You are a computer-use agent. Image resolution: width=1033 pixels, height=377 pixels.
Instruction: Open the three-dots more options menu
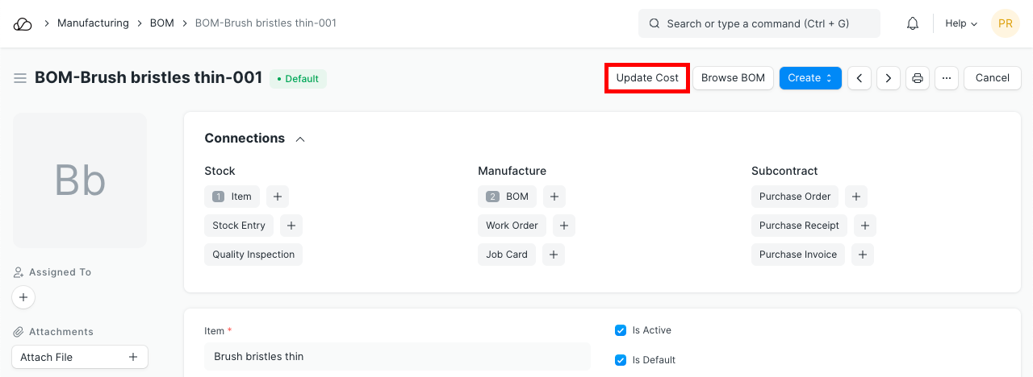(947, 78)
